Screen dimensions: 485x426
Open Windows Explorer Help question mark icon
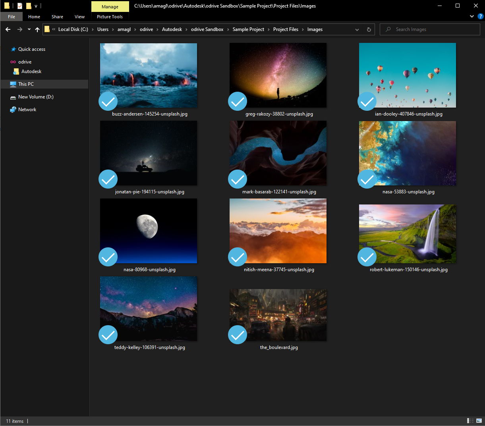(480, 17)
